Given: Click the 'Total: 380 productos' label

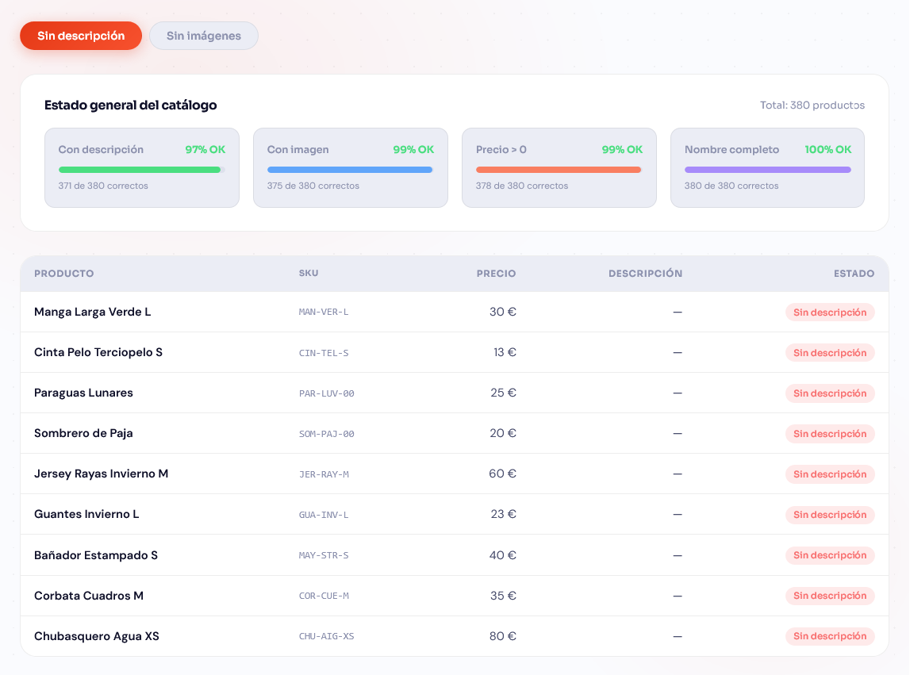Looking at the screenshot, I should pyautogui.click(x=812, y=105).
